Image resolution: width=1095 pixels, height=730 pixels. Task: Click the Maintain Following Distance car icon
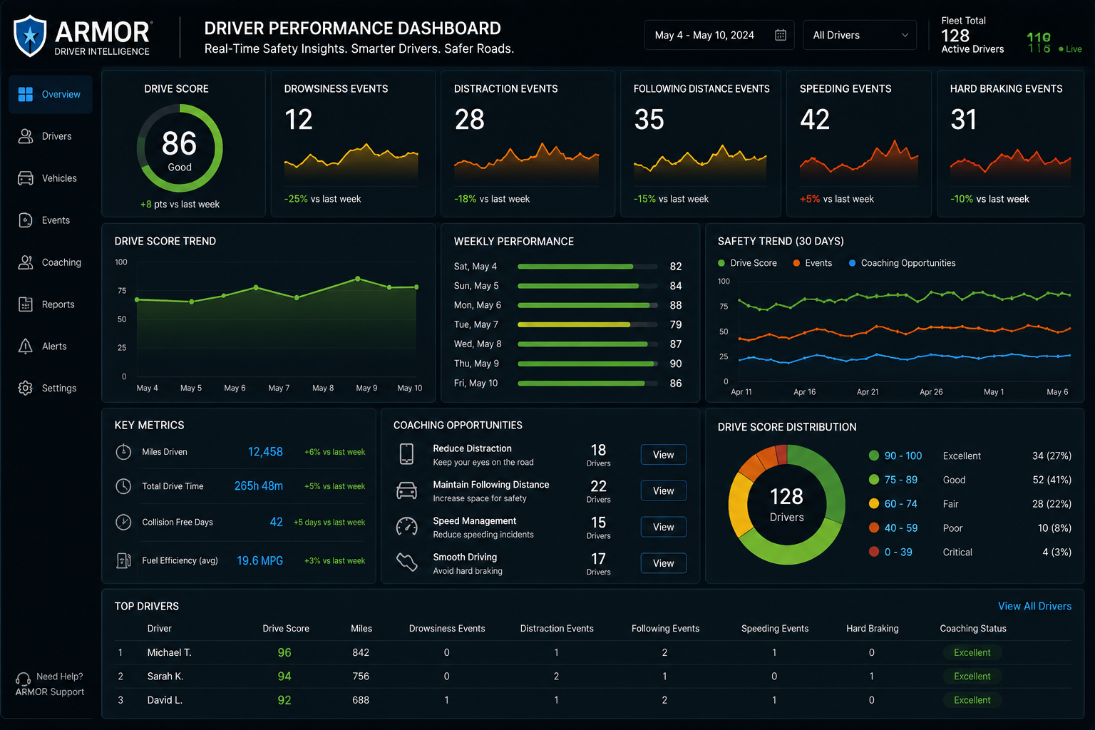pos(406,490)
